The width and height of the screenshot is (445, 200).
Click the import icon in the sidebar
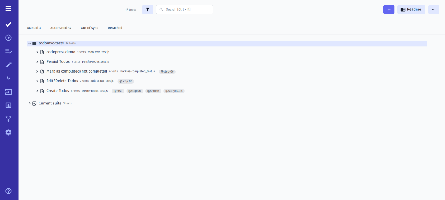[8, 92]
